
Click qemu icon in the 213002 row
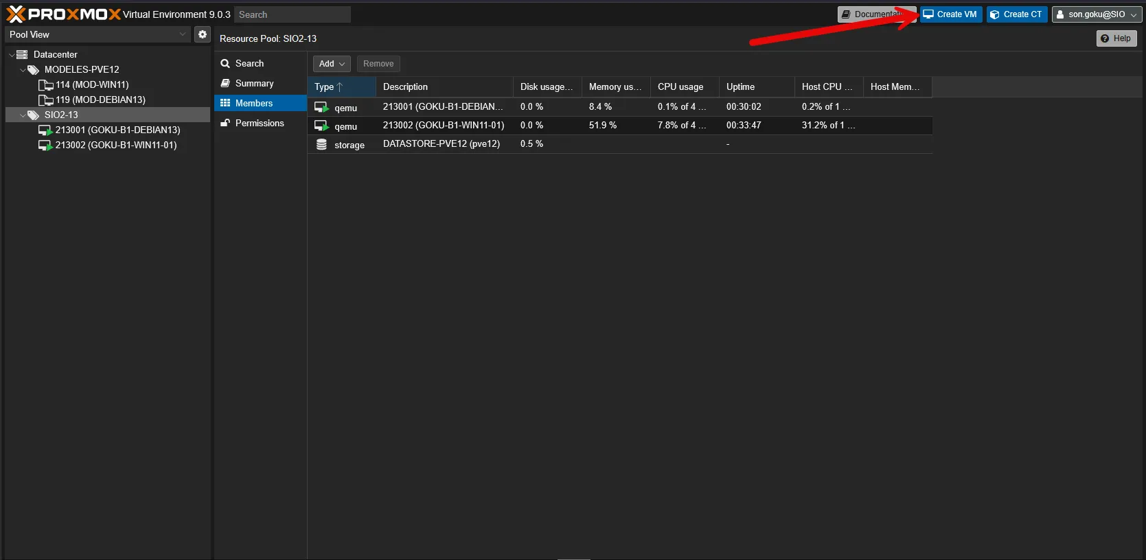(321, 126)
